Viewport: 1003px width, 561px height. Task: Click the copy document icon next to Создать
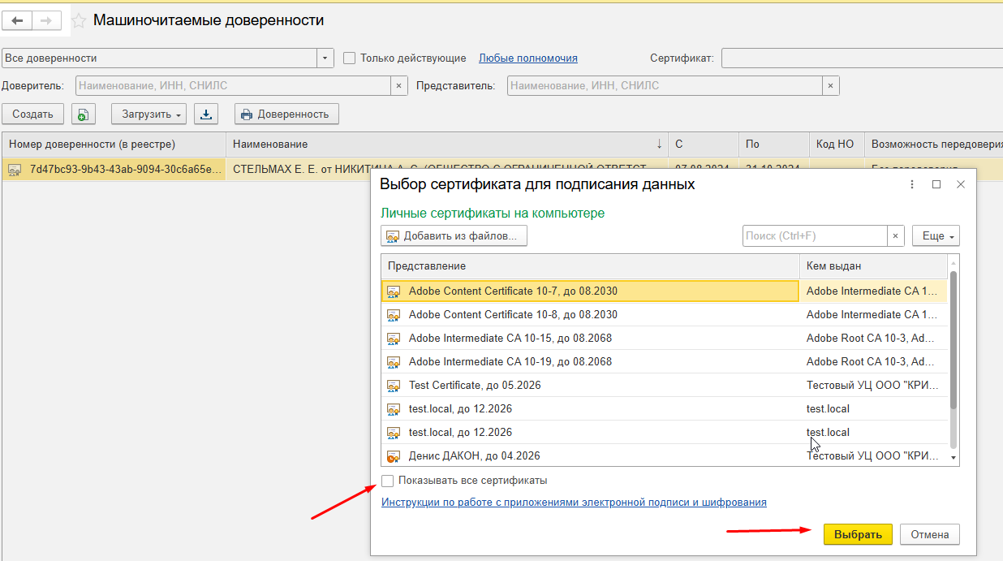click(83, 114)
